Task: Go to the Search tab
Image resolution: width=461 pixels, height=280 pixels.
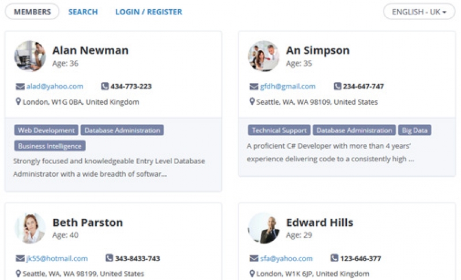Action: [83, 12]
